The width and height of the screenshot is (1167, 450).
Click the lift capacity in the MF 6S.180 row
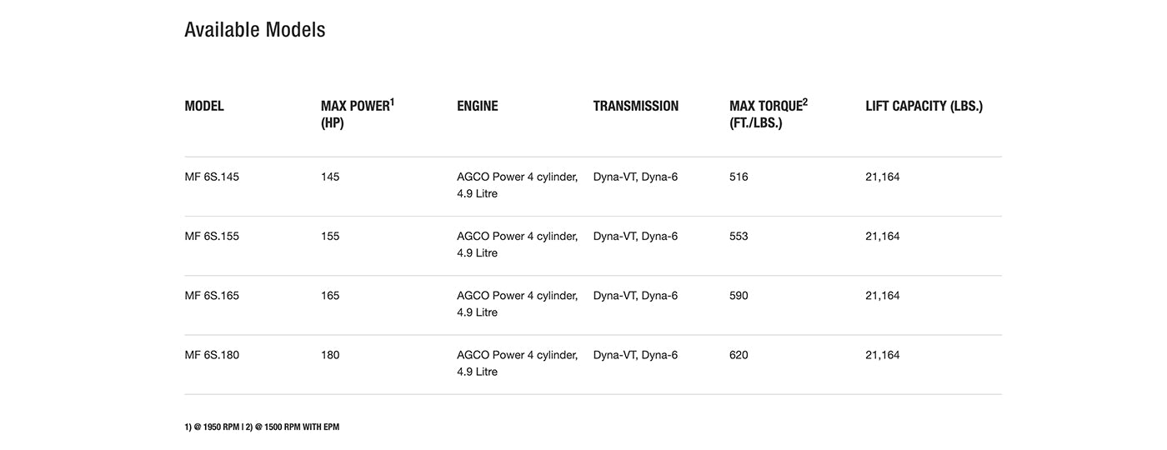point(882,355)
